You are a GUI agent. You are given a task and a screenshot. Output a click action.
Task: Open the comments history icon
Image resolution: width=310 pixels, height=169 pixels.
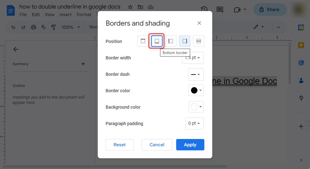tap(220, 9)
